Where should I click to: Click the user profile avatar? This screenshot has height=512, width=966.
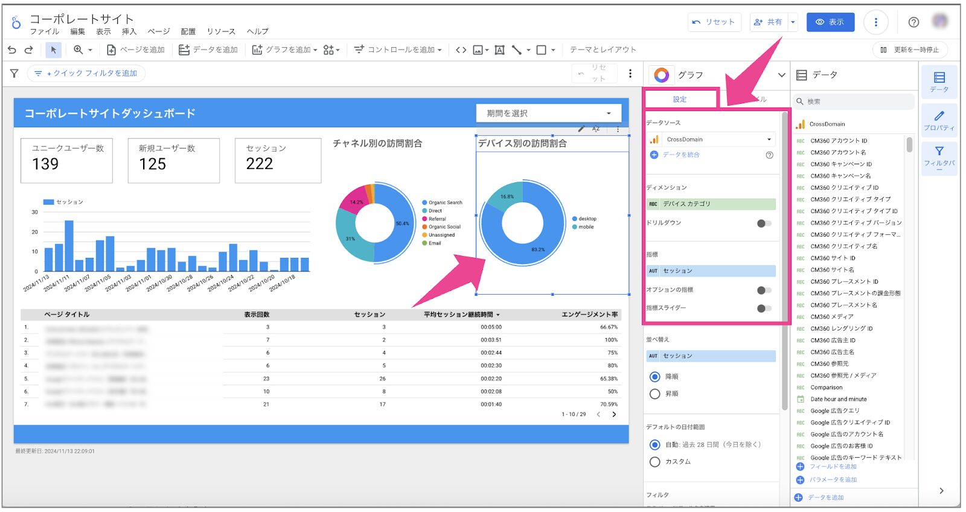940,21
